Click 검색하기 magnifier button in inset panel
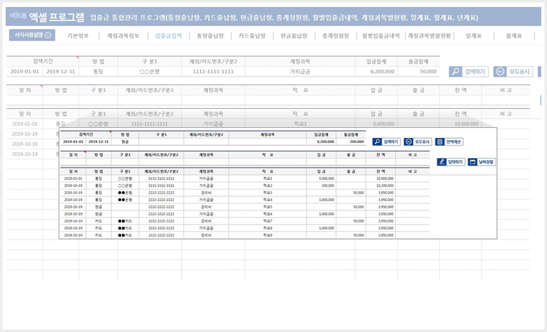The image size is (547, 332). tap(386, 142)
